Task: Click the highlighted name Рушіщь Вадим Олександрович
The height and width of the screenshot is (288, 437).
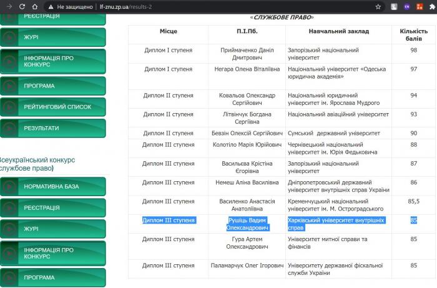Action: coord(247,224)
